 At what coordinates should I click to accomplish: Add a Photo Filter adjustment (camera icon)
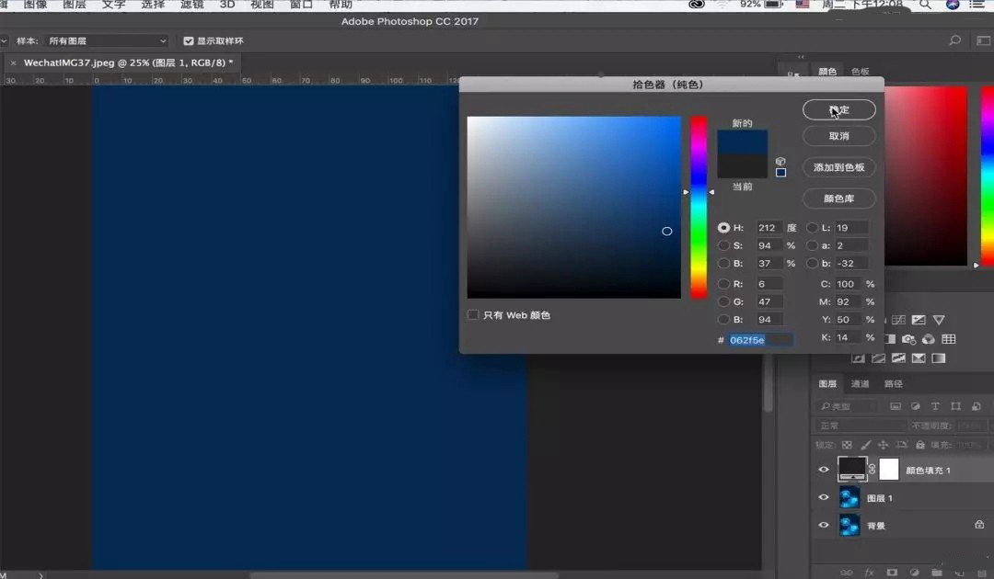point(909,339)
